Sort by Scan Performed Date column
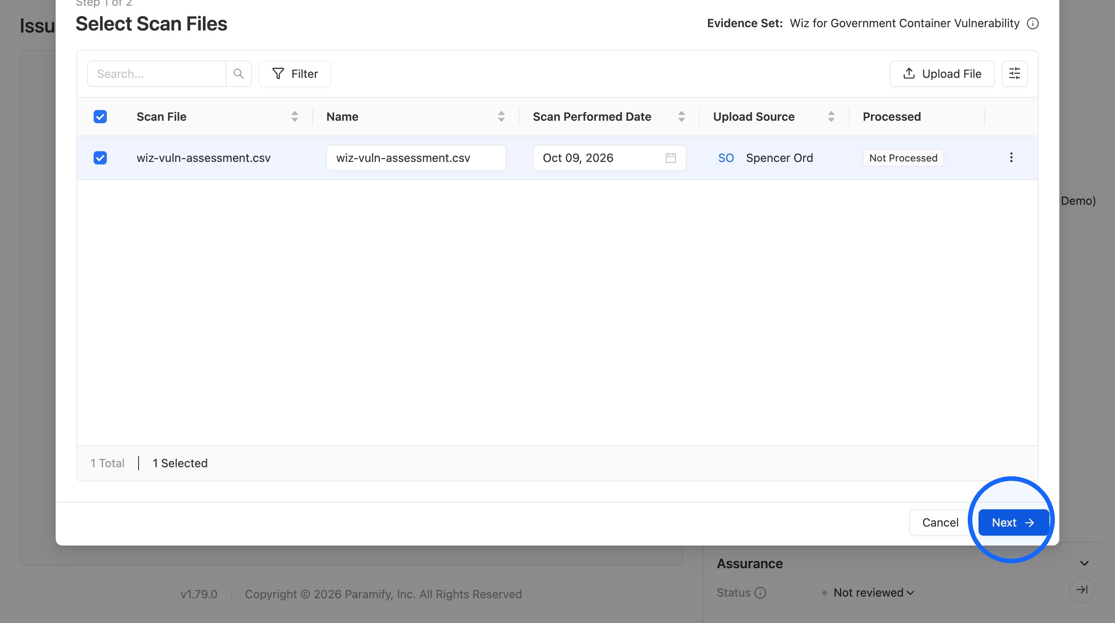This screenshot has width=1115, height=623. point(681,116)
